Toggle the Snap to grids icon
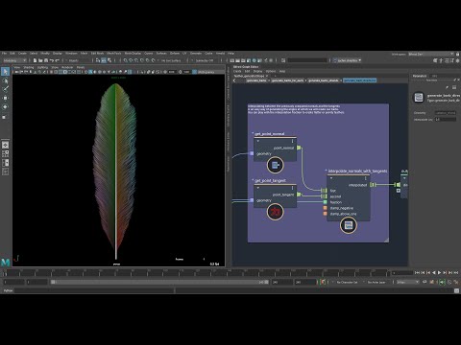The height and width of the screenshot is (345, 461). [x=126, y=60]
